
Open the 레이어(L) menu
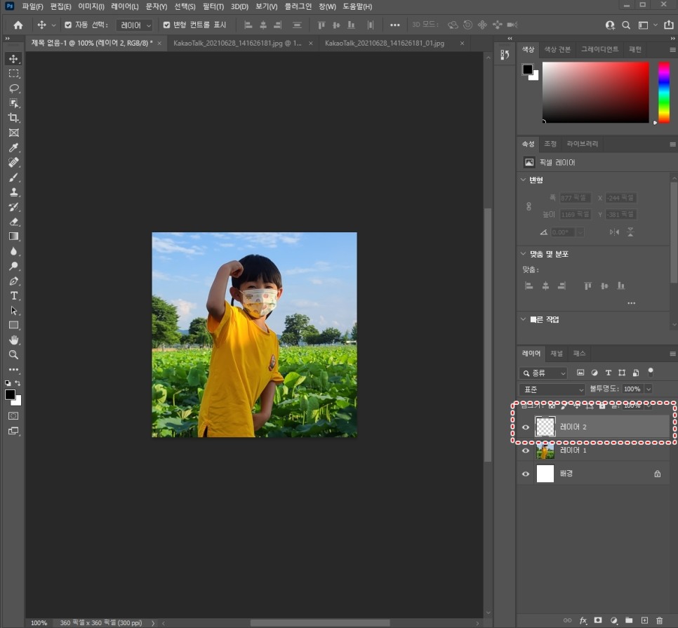[x=124, y=6]
